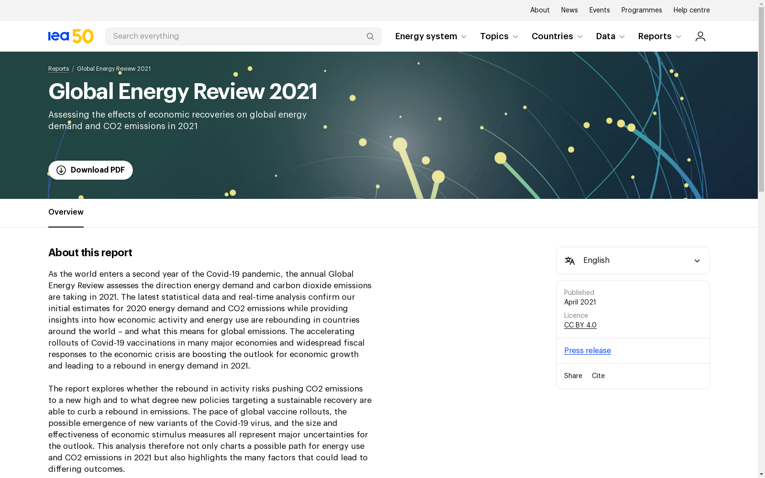This screenshot has height=478, width=765.
Task: Click the April 2021 published date
Action: click(580, 302)
